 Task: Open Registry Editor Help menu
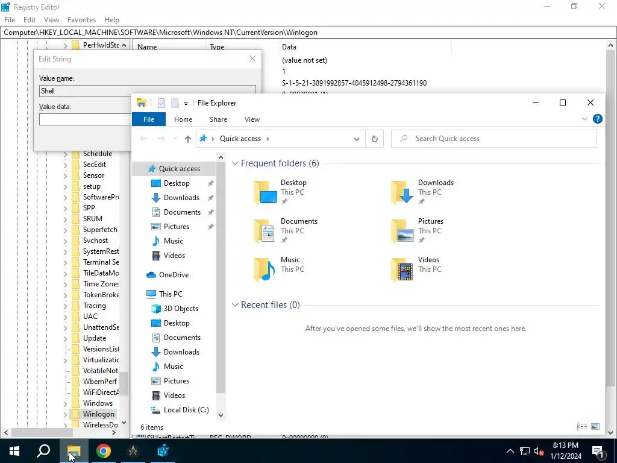pyautogui.click(x=111, y=20)
